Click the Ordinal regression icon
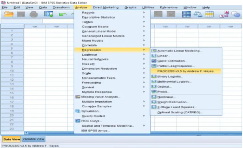Image resolution: width=243 pixels, height=148 pixels. click(x=154, y=87)
